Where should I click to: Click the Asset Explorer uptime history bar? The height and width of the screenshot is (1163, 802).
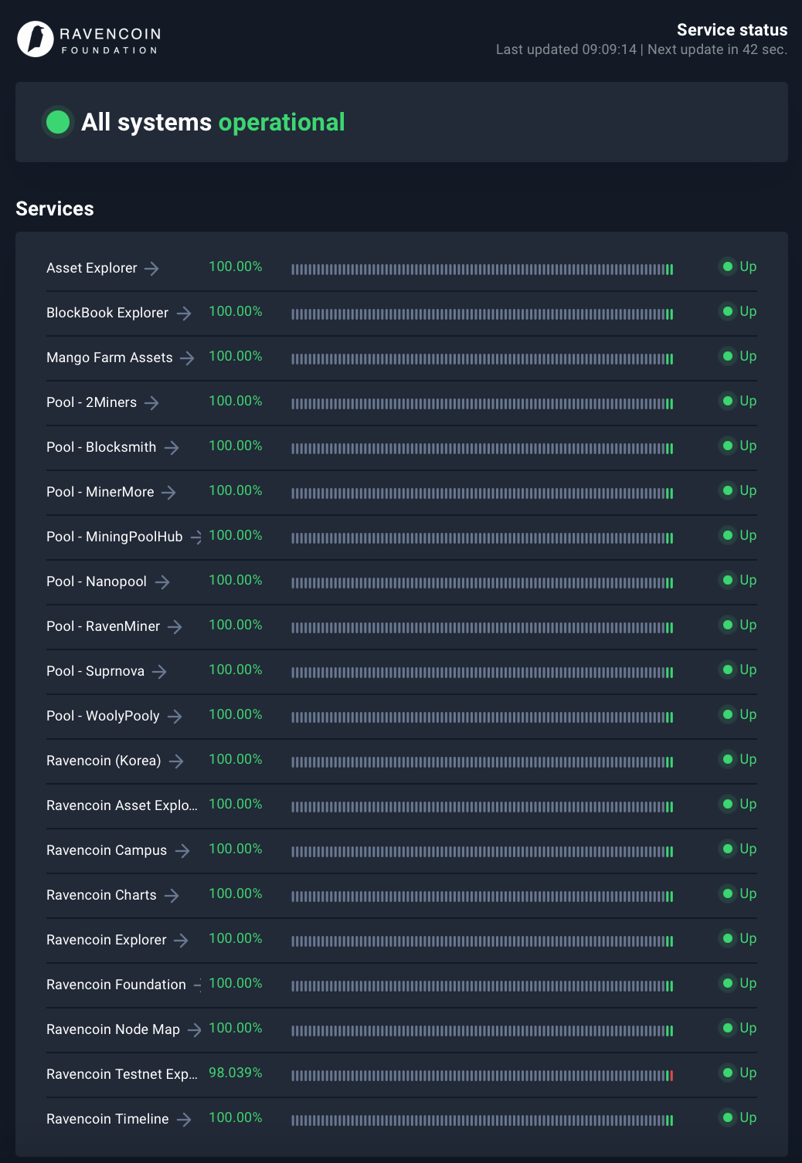pos(482,270)
